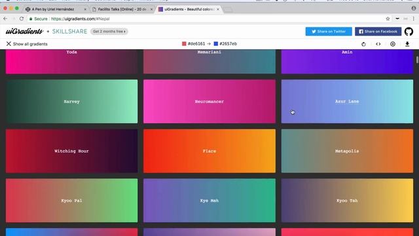Image resolution: width=419 pixels, height=236 pixels.
Task: Add a new gradient
Action: [x=393, y=44]
